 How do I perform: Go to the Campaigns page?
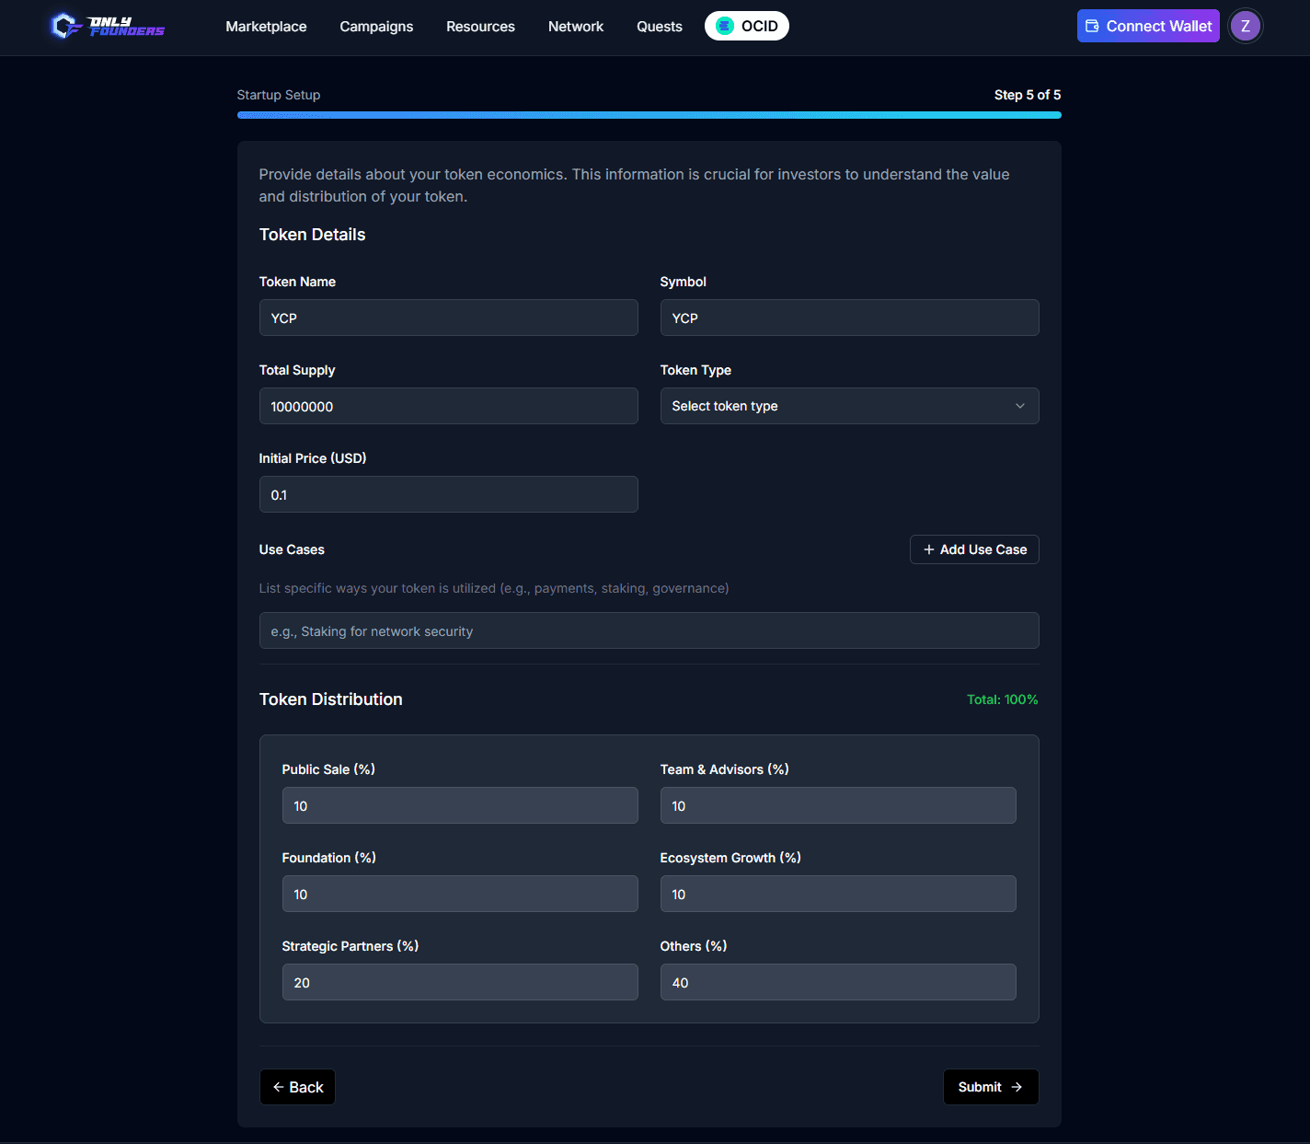point(376,27)
